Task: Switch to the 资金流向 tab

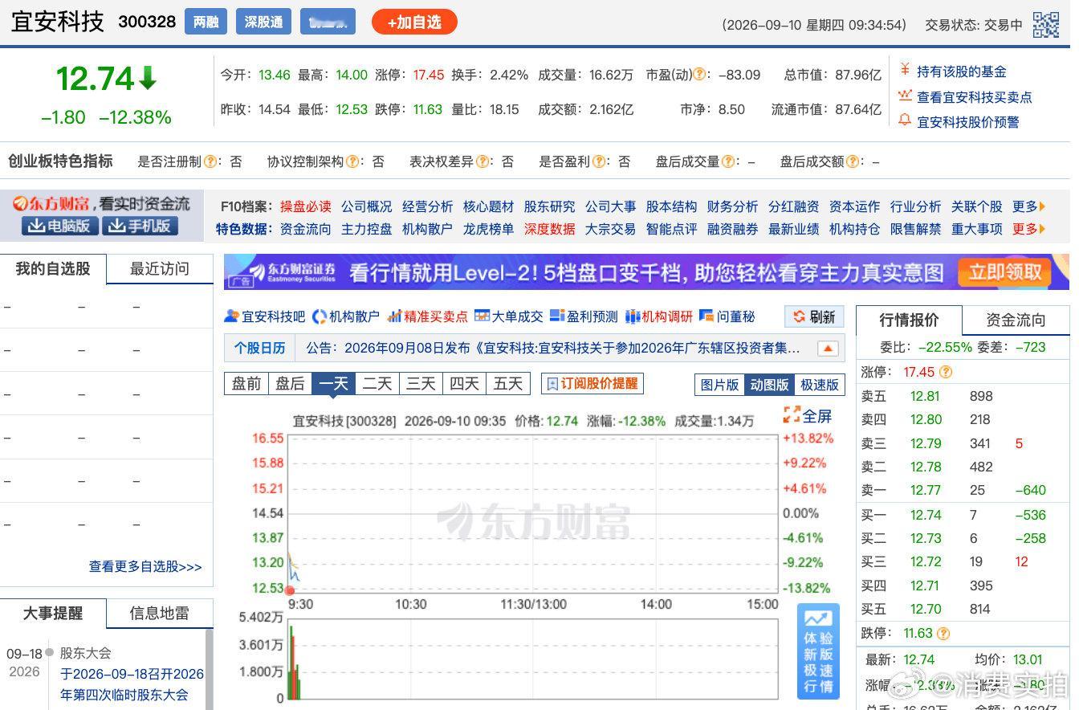Action: click(x=1016, y=320)
